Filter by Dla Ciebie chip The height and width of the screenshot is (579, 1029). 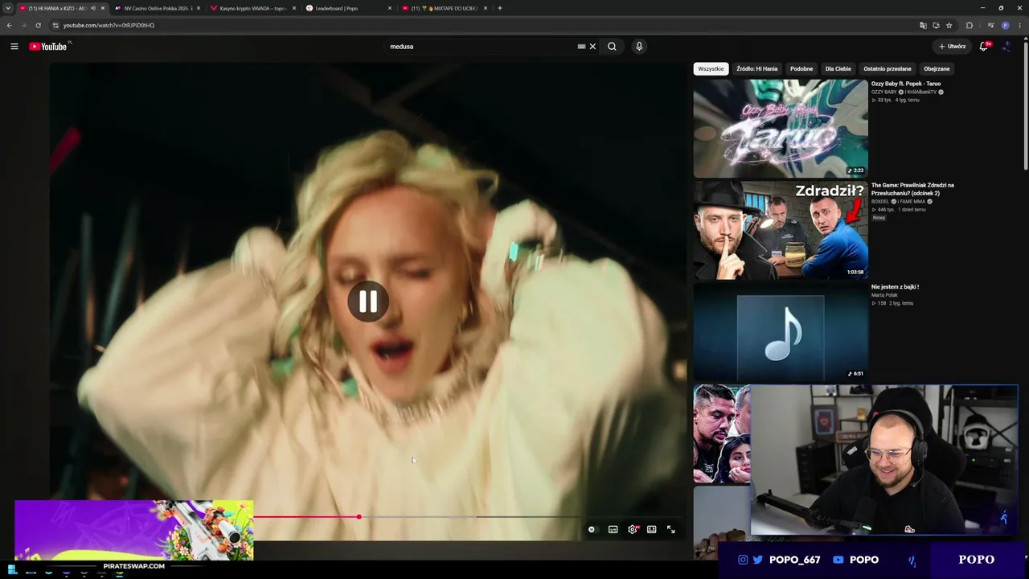[x=838, y=69]
